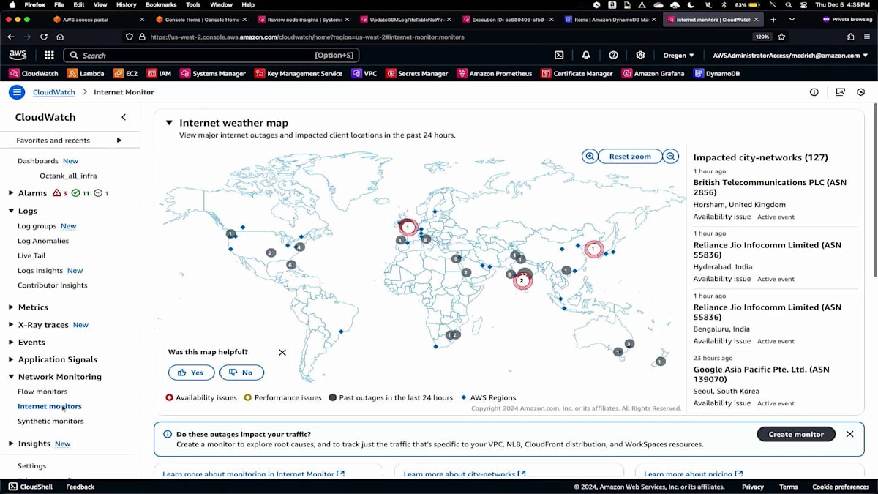This screenshot has height=494, width=878.
Task: Open Synthetic monitors in sidebar
Action: click(50, 421)
